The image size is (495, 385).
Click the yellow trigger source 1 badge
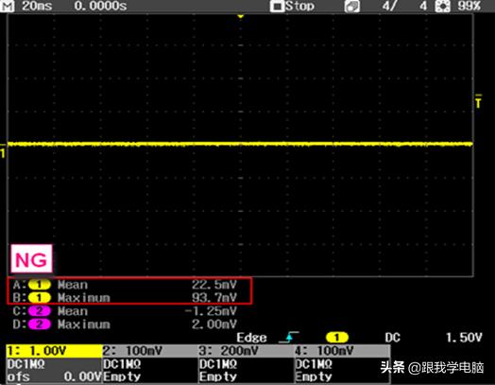pos(337,338)
